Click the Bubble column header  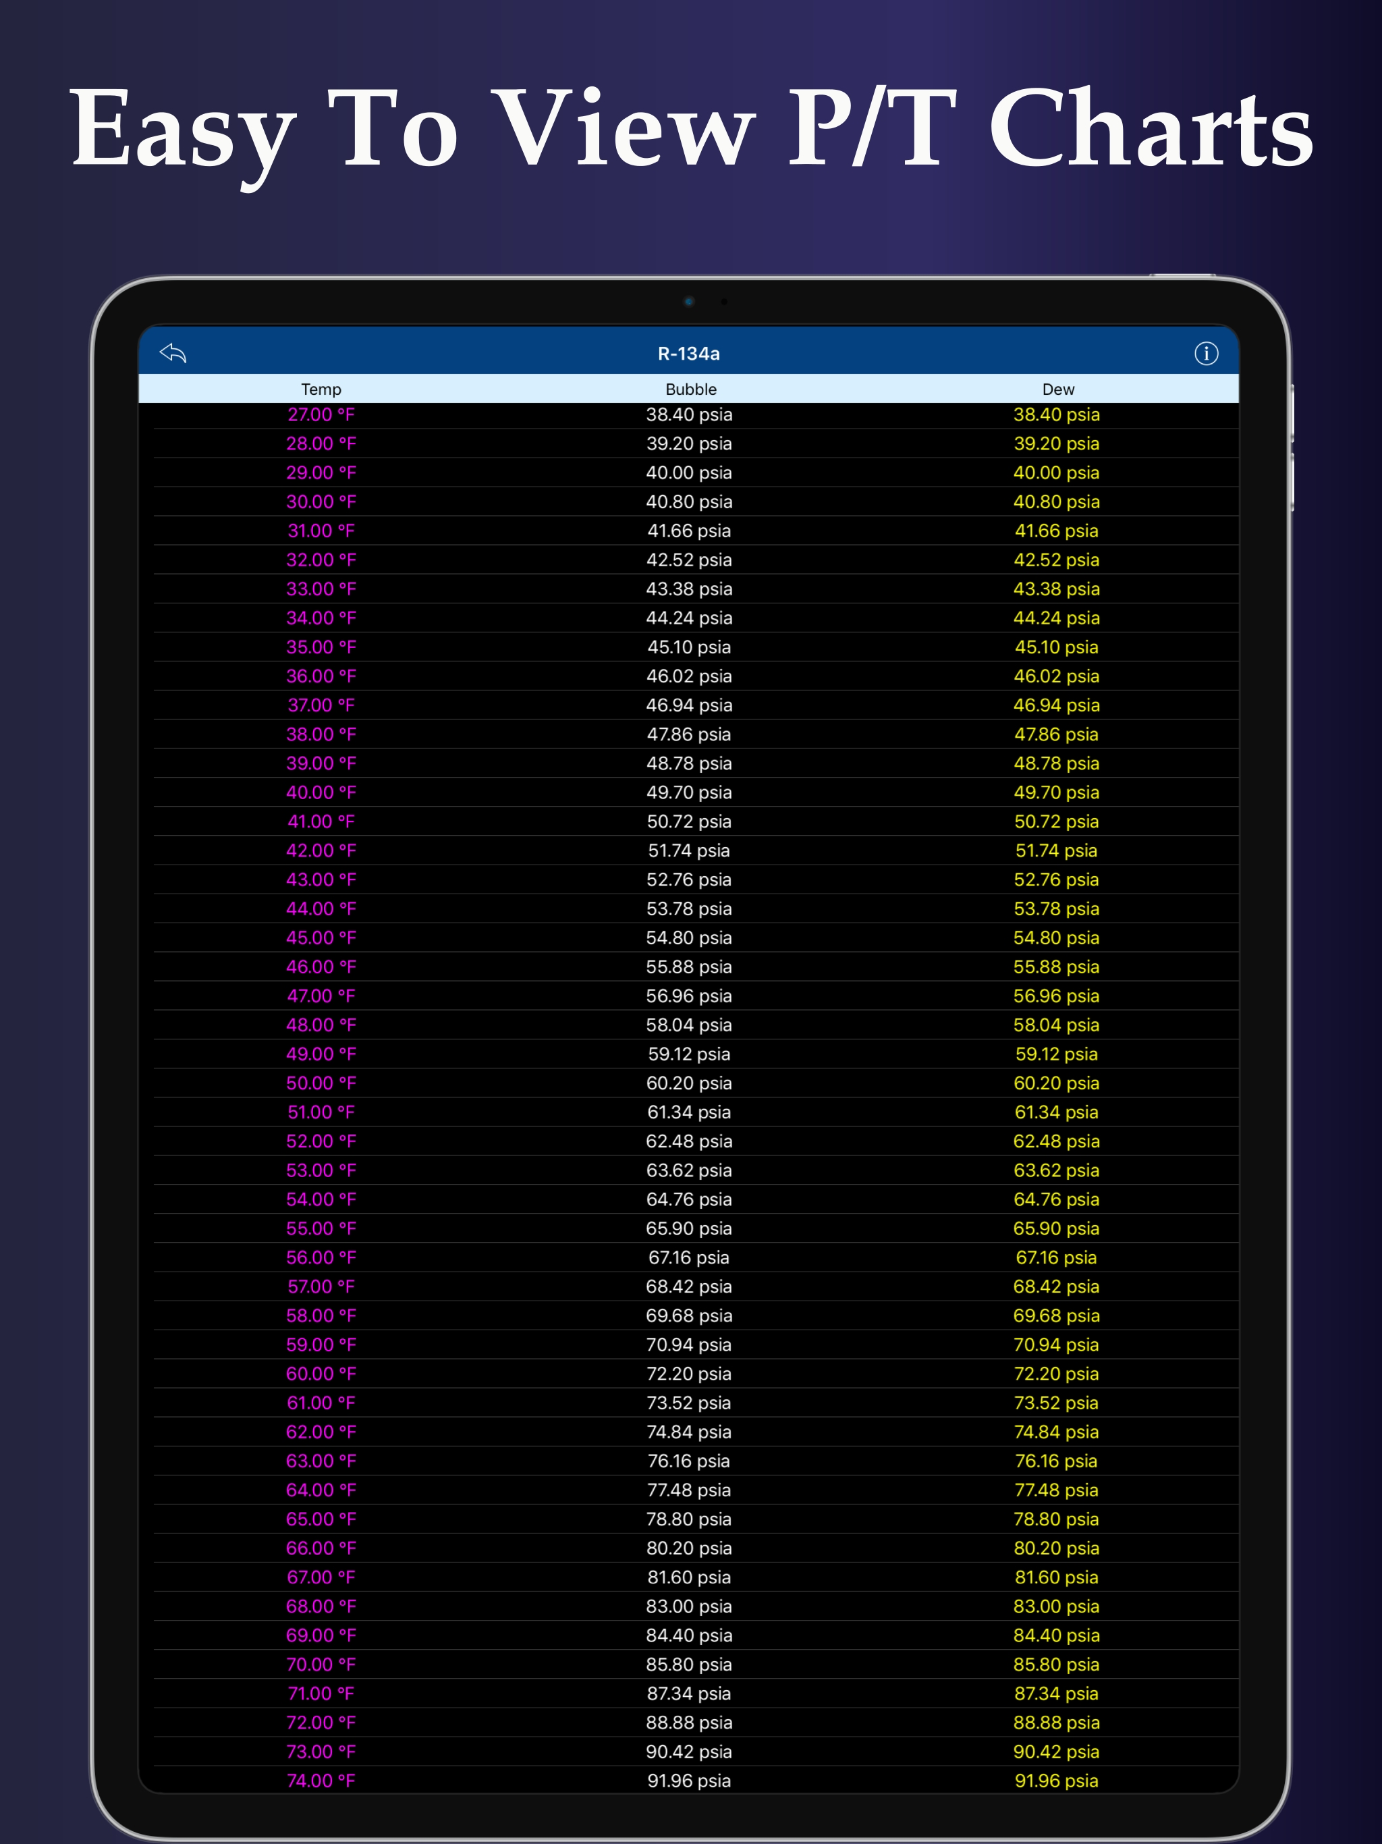point(691,389)
